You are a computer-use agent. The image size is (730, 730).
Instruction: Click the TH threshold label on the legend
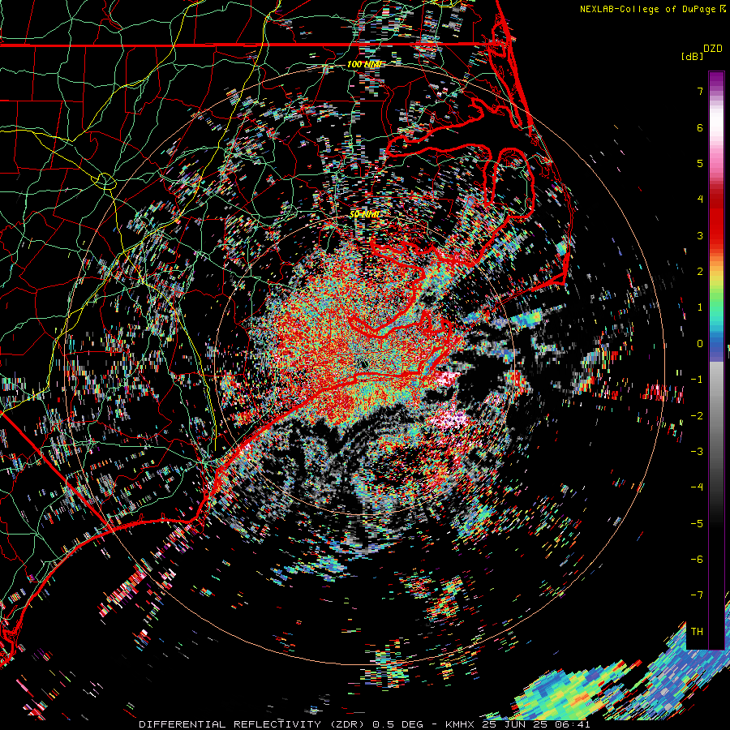tap(697, 632)
